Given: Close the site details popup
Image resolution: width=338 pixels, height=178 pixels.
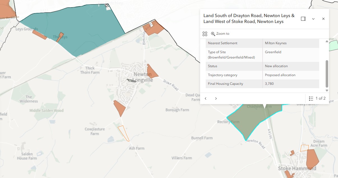Looking at the screenshot, I should tap(323, 19).
